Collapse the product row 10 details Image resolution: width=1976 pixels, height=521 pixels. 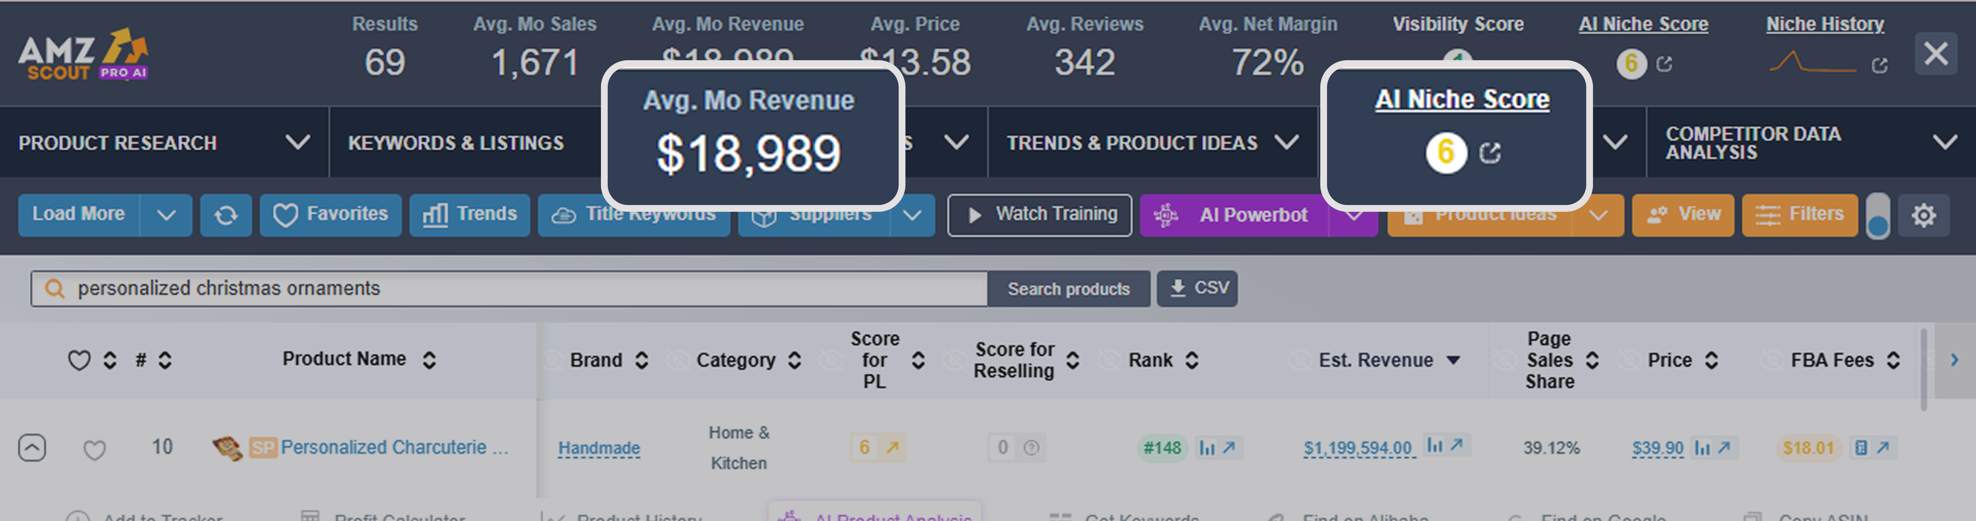click(32, 447)
